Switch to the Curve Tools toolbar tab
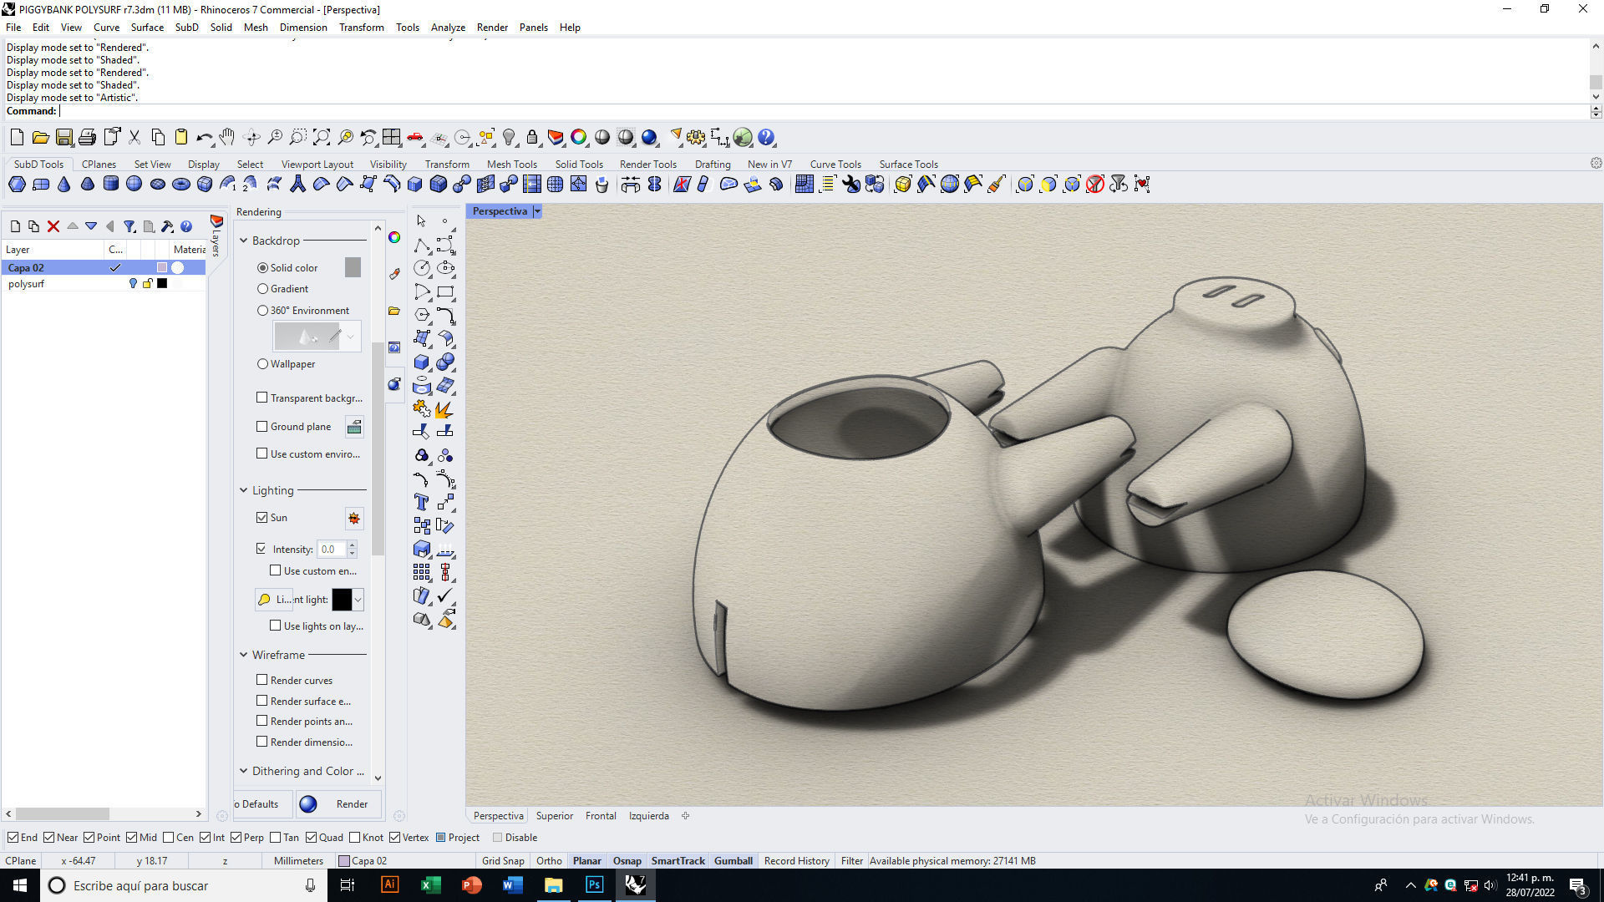The width and height of the screenshot is (1604, 902). 835,165
